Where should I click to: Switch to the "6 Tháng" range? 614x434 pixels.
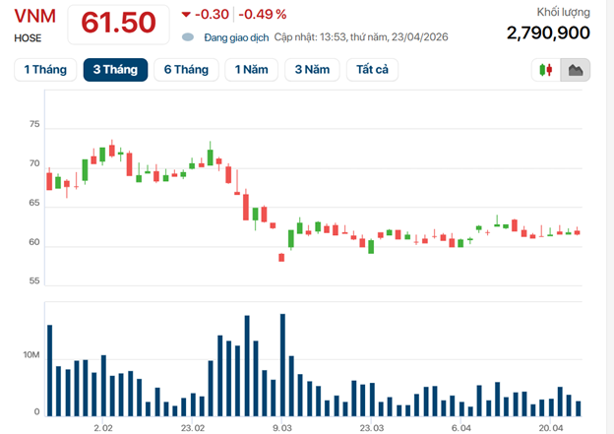pyautogui.click(x=187, y=70)
